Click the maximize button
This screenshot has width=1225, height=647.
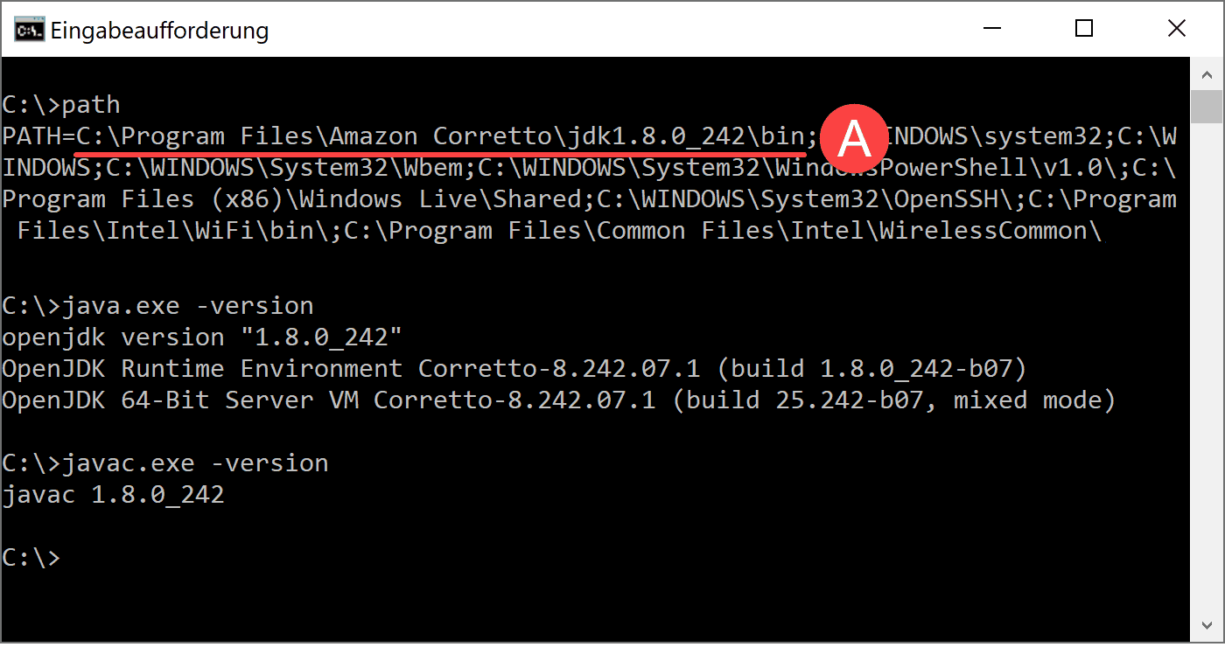pyautogui.click(x=1083, y=28)
